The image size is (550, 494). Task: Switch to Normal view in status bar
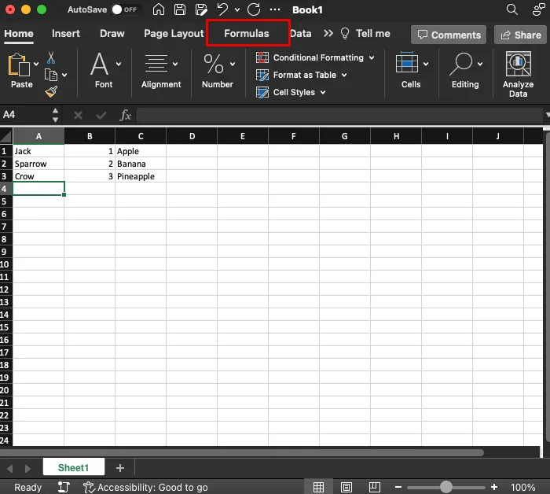click(318, 488)
